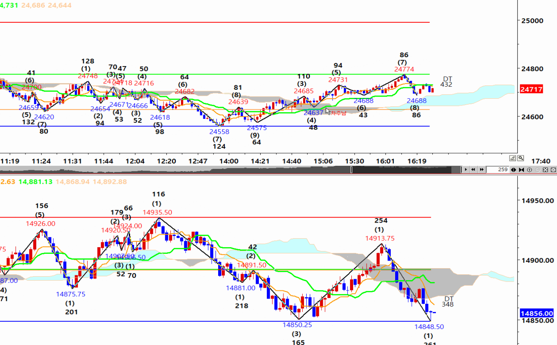Click the crossed-box icon in the chart toolbar
This screenshot has height=345, width=557.
click(553, 170)
